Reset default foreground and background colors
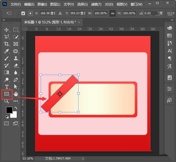The height and width of the screenshot is (162, 176). coord(7,117)
